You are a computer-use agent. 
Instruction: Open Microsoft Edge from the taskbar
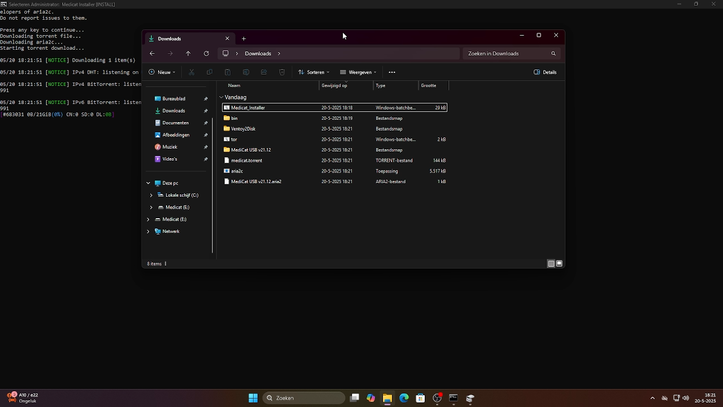point(404,398)
